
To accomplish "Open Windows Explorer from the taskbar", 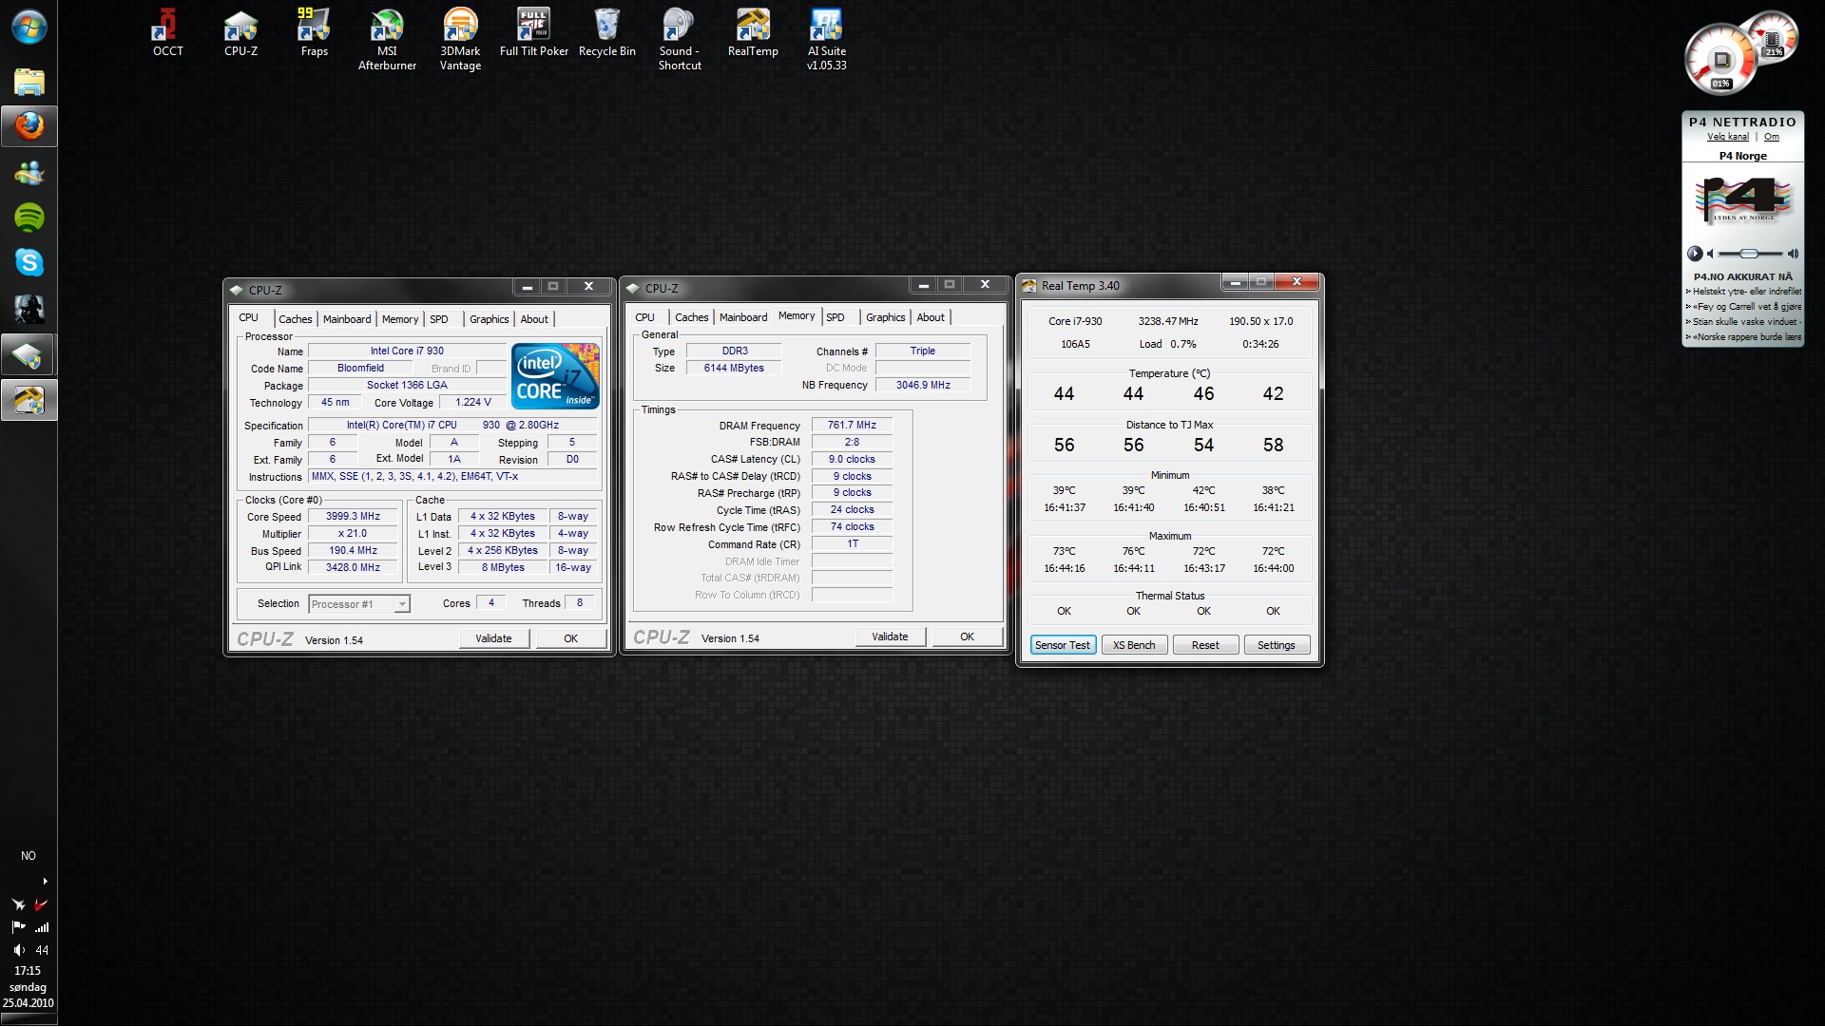I will tap(29, 82).
